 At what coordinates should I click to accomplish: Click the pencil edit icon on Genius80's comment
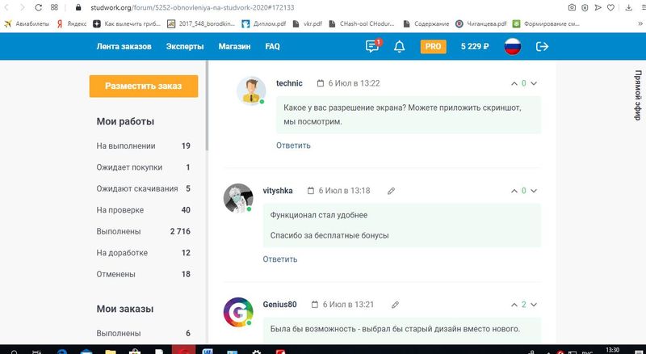click(395, 305)
